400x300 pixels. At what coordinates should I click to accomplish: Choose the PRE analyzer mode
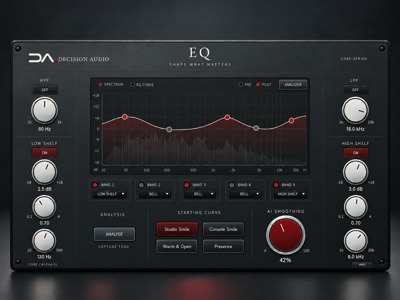click(x=245, y=85)
